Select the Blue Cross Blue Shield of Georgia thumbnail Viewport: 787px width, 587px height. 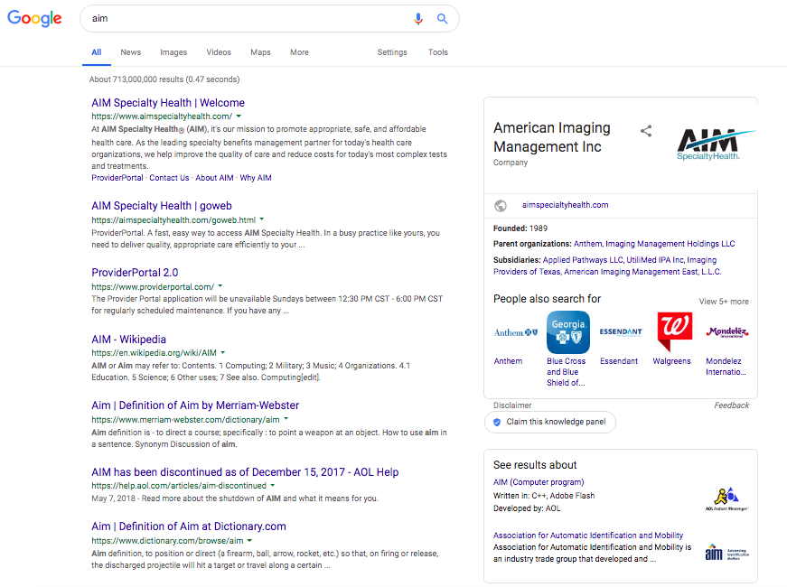567,332
